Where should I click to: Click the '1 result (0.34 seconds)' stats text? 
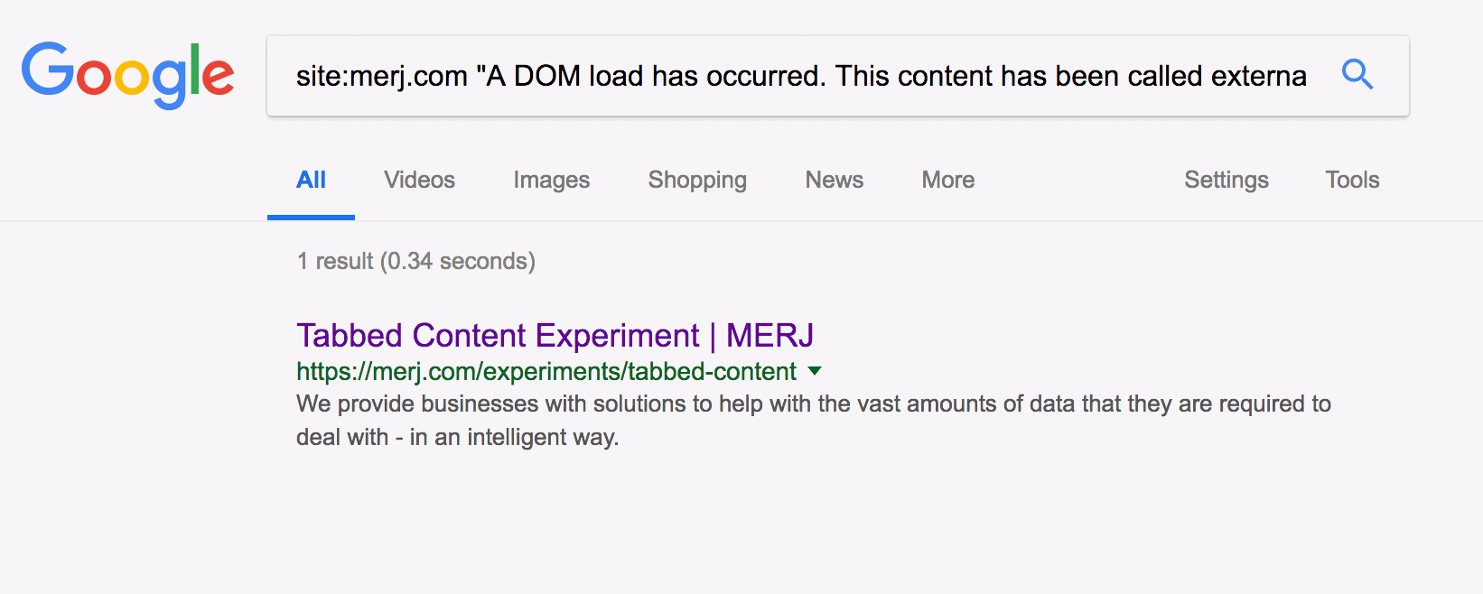point(415,261)
